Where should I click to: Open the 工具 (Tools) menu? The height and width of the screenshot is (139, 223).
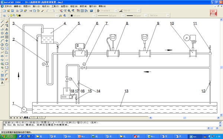[55, 6]
